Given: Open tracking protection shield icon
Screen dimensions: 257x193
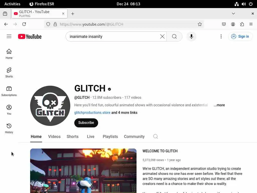Looking at the screenshot, I should (x=48, y=24).
